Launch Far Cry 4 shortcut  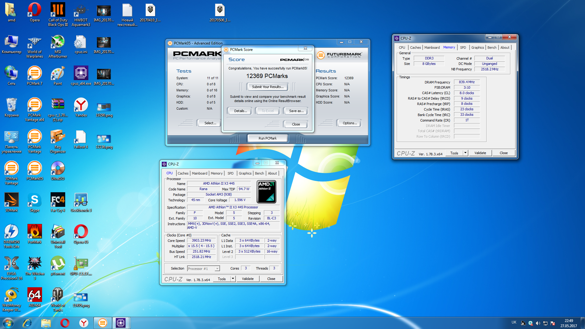58,202
